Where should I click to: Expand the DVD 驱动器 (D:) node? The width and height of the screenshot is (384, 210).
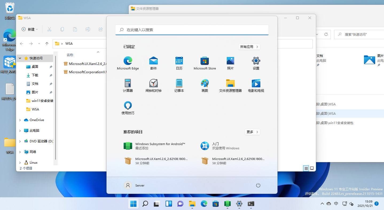[20, 141]
